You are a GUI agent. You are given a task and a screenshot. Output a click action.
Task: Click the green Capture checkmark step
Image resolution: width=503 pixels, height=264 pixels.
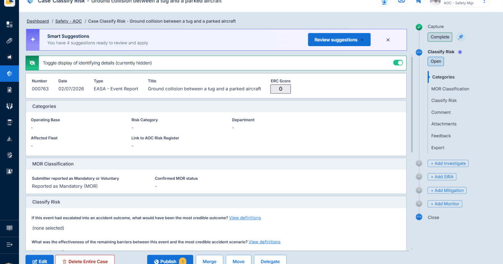click(x=419, y=27)
